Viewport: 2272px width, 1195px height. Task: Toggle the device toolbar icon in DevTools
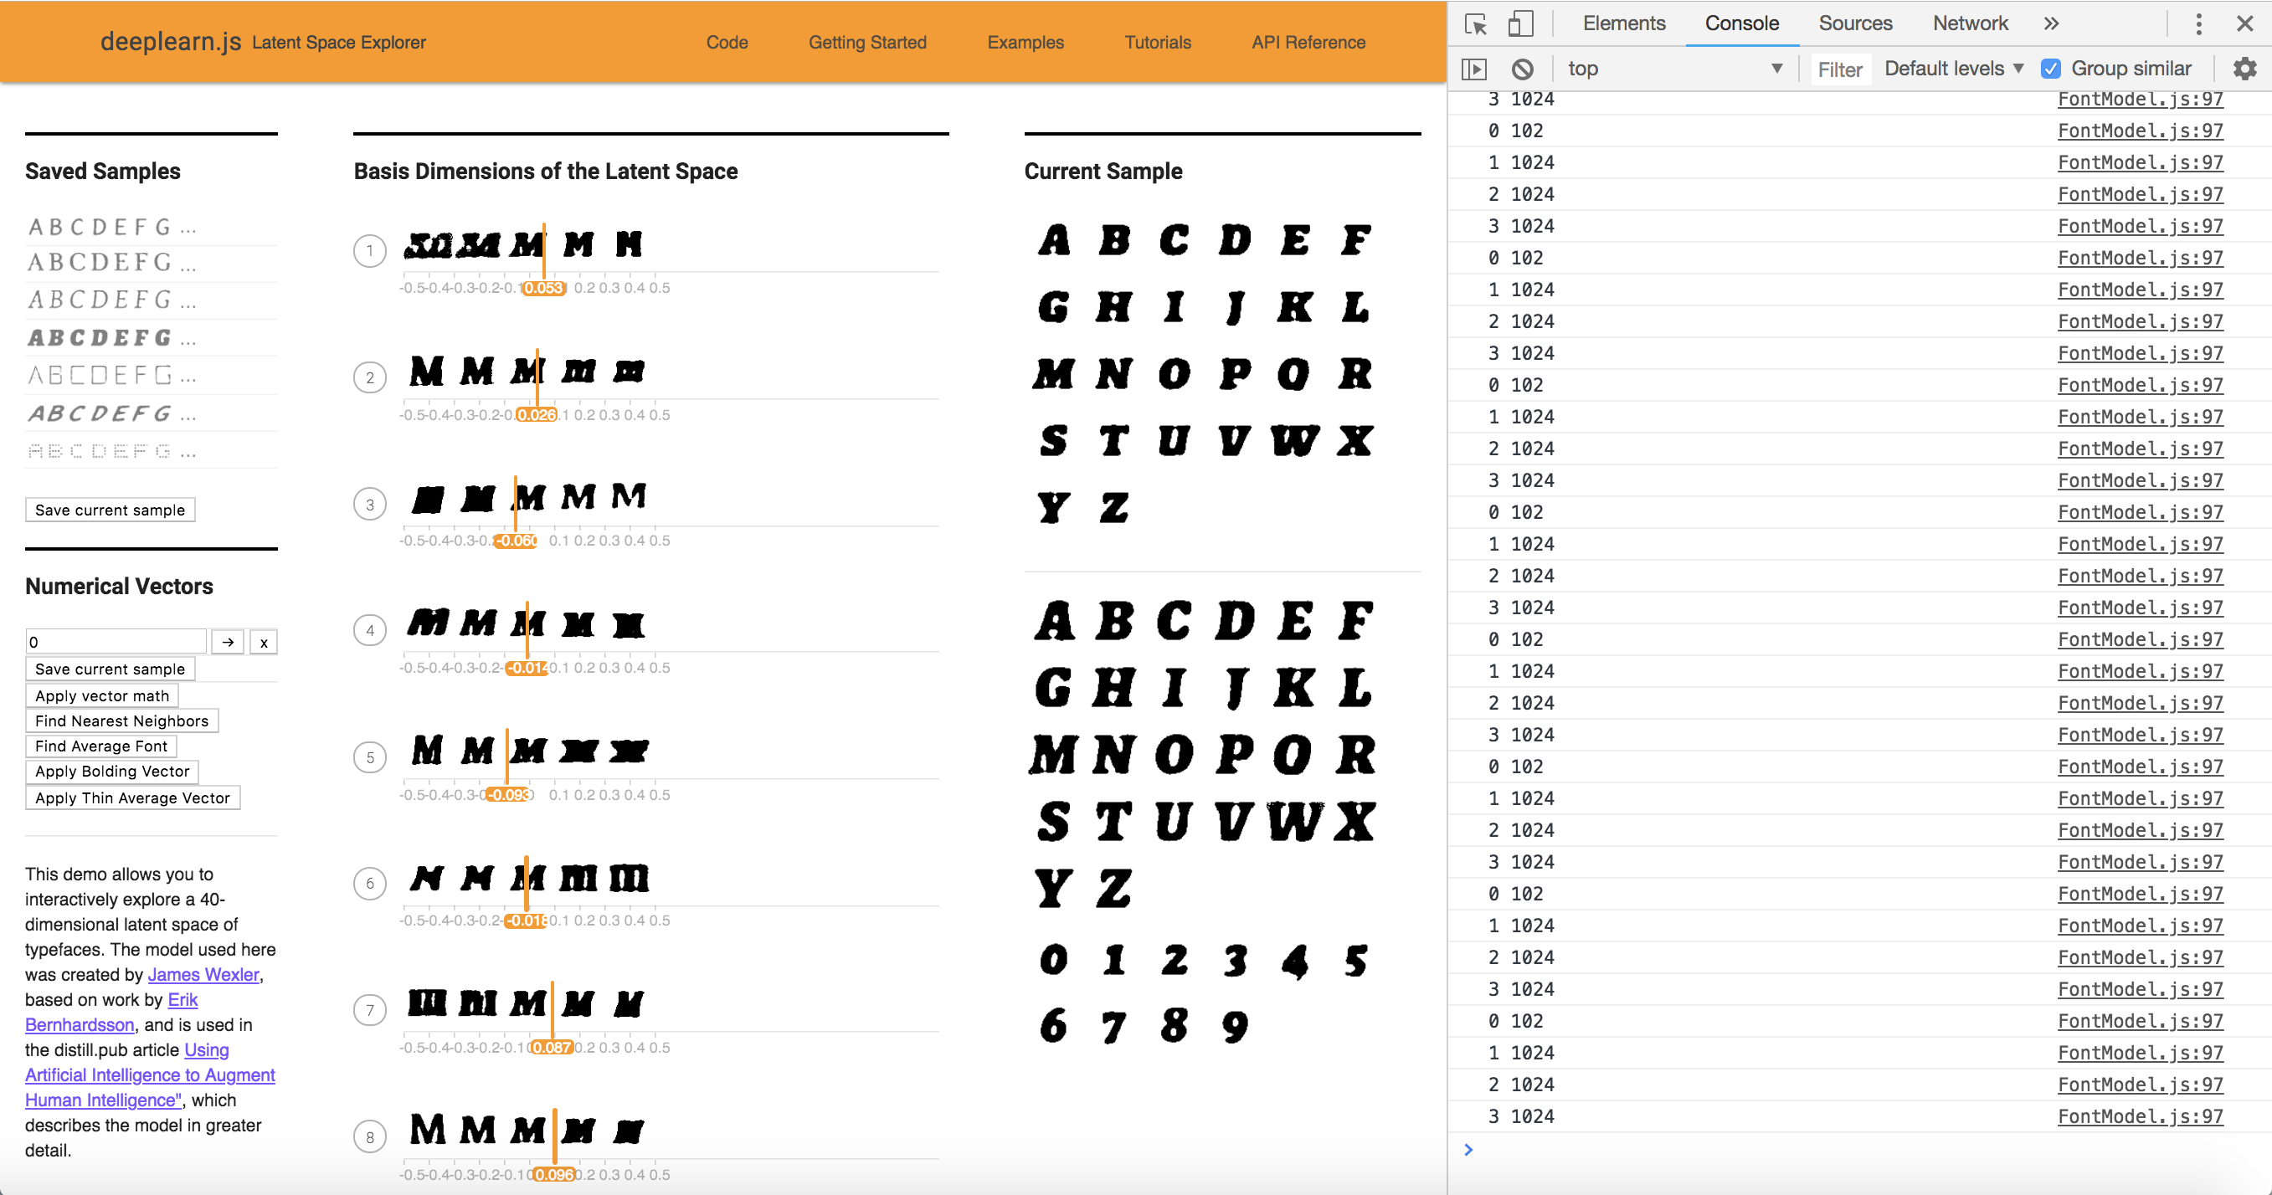coord(1519,23)
